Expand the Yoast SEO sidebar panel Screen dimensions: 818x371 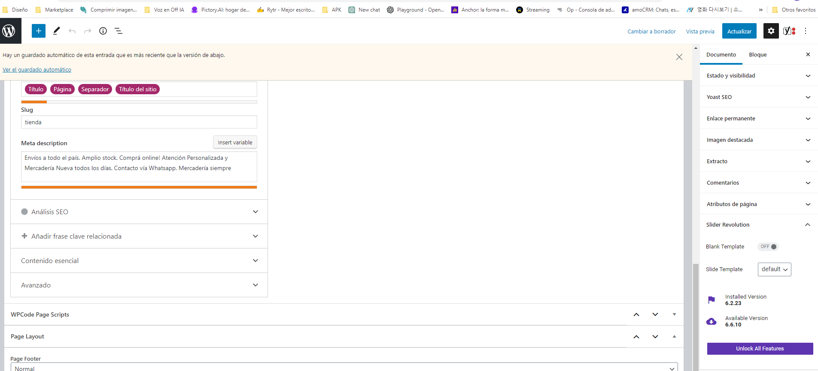pos(759,97)
